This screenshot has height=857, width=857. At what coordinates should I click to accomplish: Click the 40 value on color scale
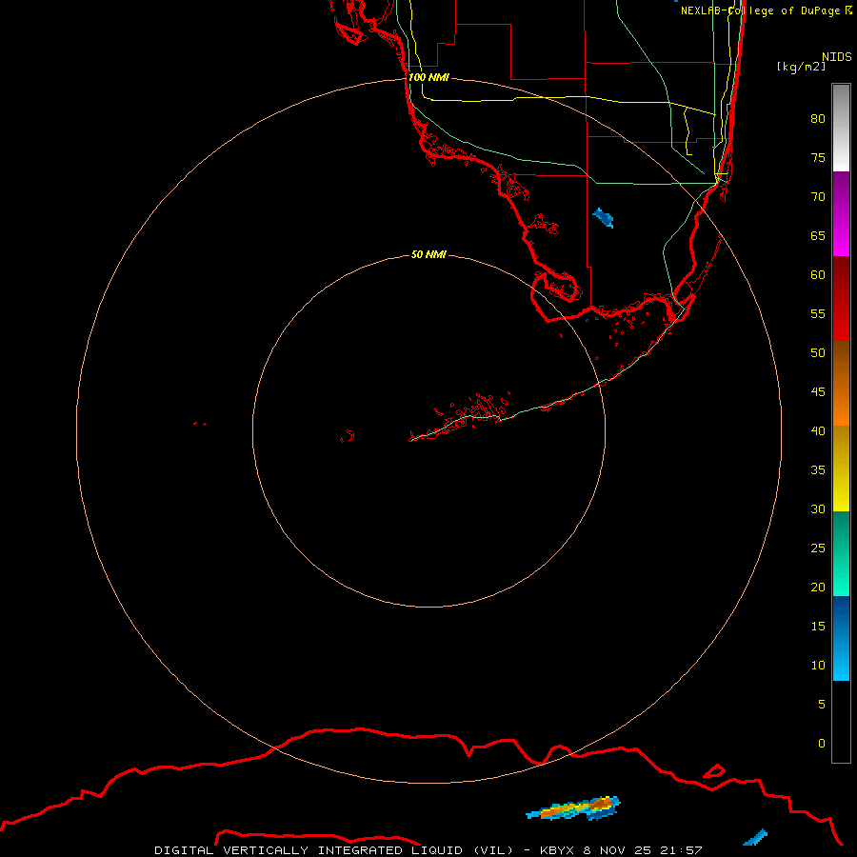[x=818, y=430]
